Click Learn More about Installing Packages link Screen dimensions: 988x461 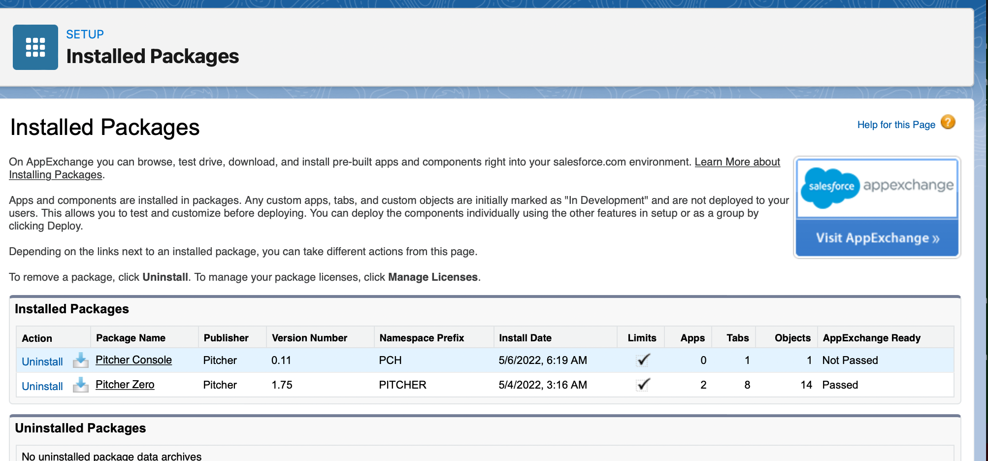[737, 162]
